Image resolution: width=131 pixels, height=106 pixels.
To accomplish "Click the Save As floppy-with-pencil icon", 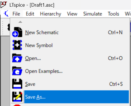I will point(17,97).
